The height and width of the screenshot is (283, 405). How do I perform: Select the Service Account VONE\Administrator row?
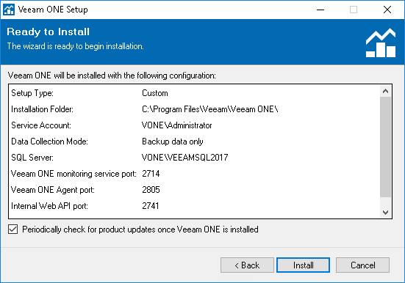[x=194, y=125]
